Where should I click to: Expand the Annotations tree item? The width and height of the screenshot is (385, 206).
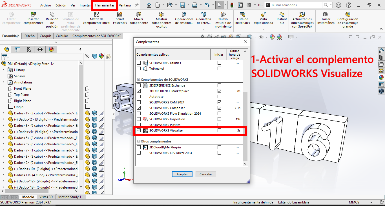tap(3, 82)
